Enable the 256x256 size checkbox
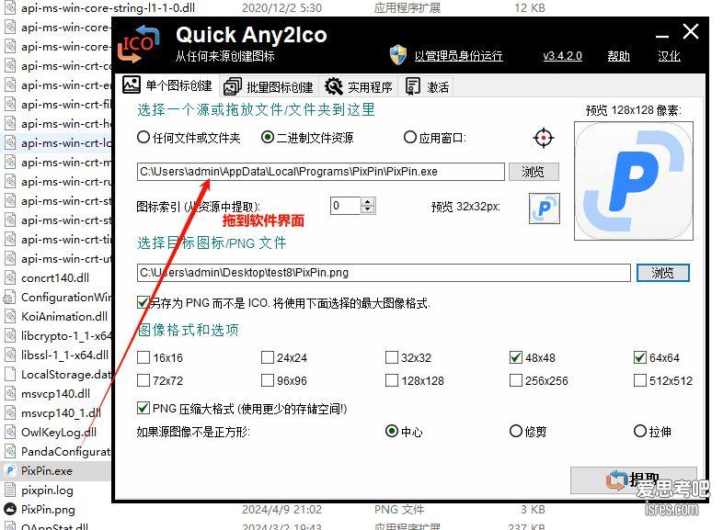723x530 pixels. 515,380
